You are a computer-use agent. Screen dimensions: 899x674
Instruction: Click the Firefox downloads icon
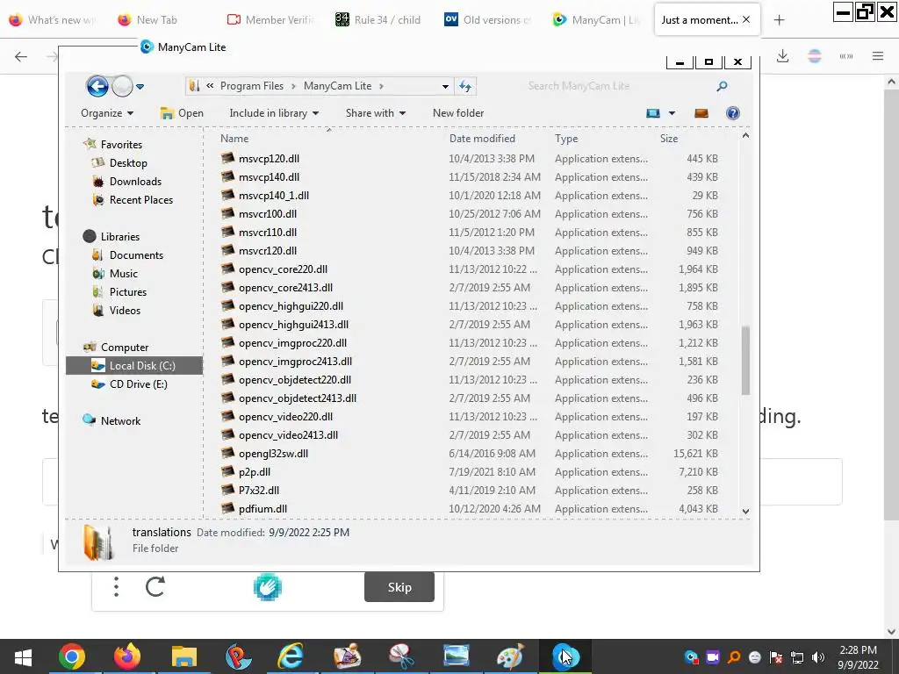782,56
